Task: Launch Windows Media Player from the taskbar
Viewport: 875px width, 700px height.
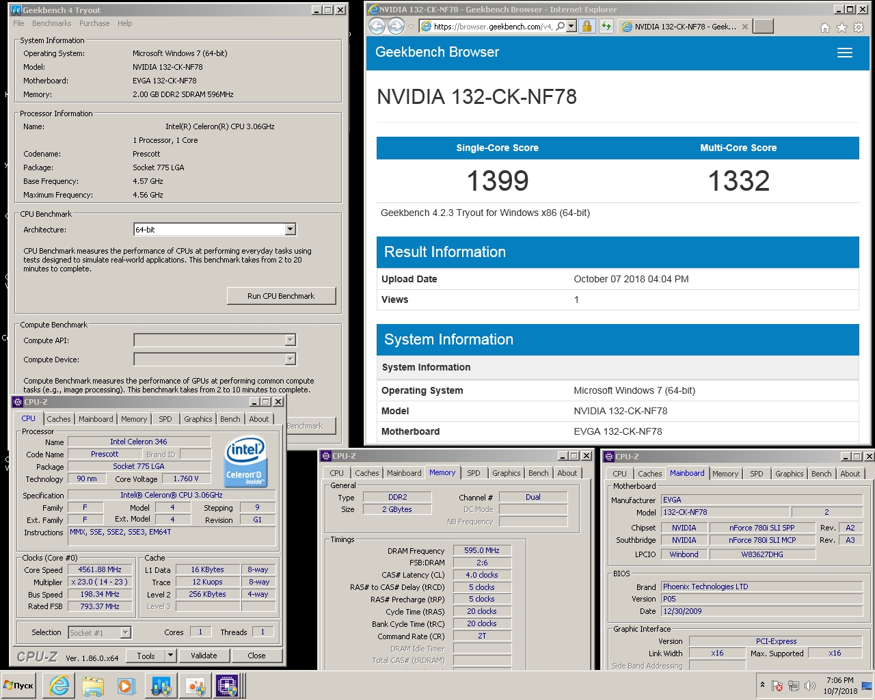Action: tap(126, 686)
